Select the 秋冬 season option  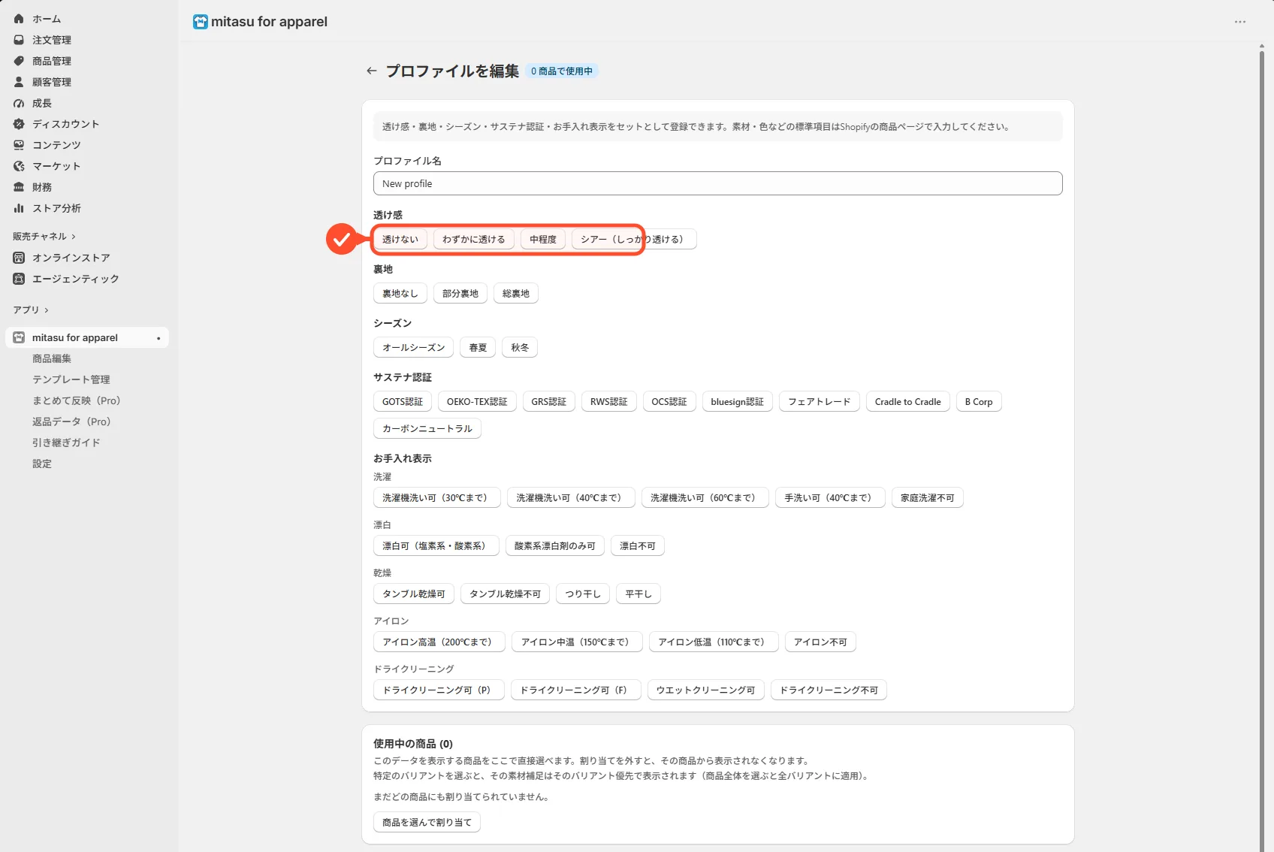(520, 348)
